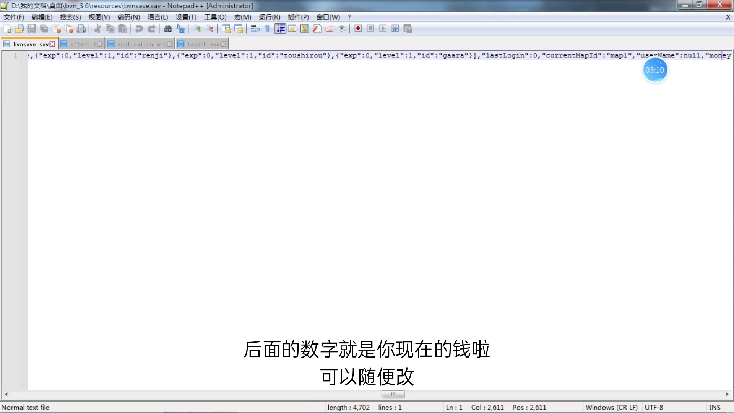
Task: Click the Find and Replace toolbar icon
Action: [180, 29]
